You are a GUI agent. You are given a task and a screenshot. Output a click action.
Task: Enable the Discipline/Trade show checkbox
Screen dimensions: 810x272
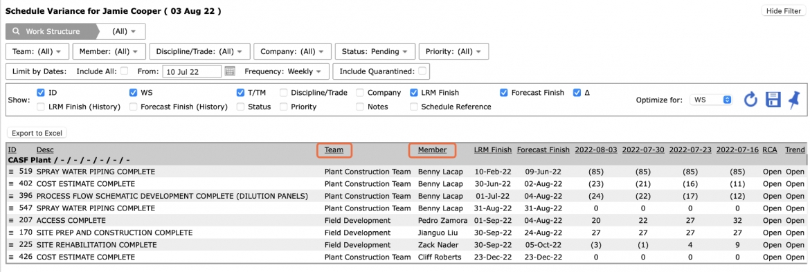(284, 93)
